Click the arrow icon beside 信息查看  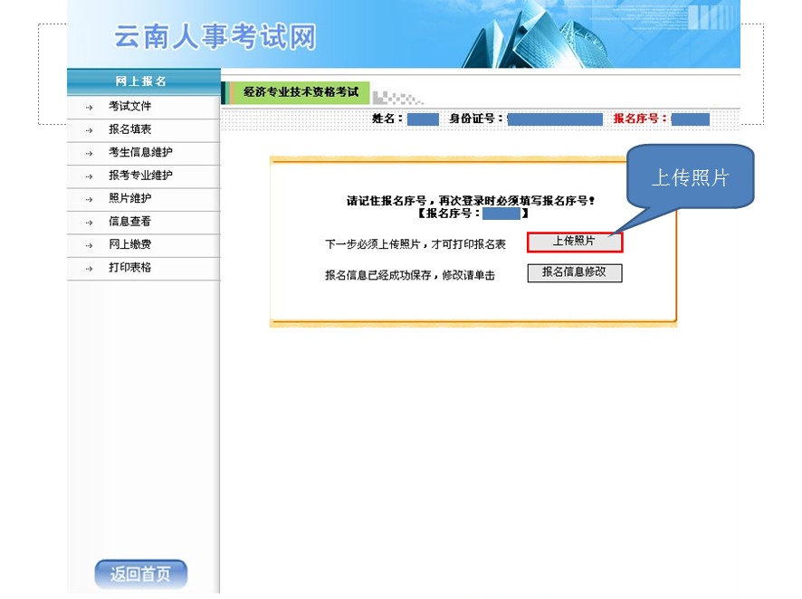click(x=89, y=222)
